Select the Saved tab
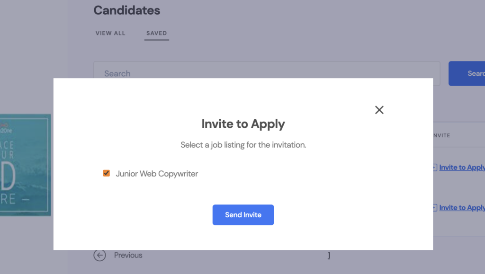Image resolution: width=485 pixels, height=274 pixels. pyautogui.click(x=156, y=33)
